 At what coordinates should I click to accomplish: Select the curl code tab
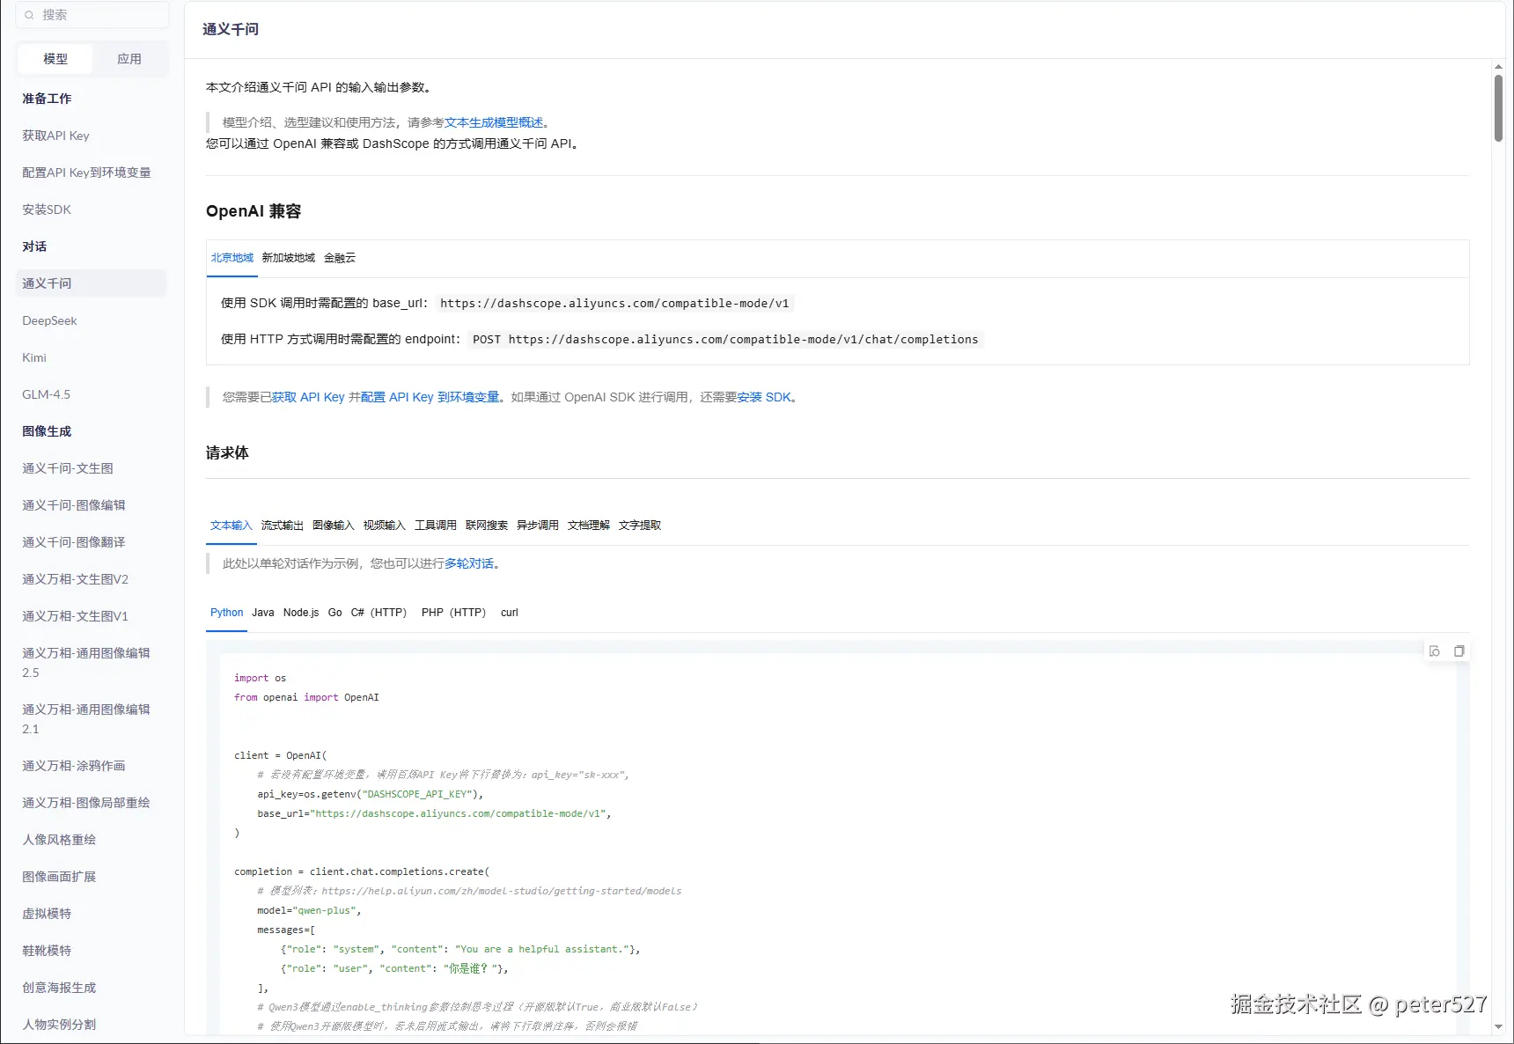pyautogui.click(x=509, y=613)
